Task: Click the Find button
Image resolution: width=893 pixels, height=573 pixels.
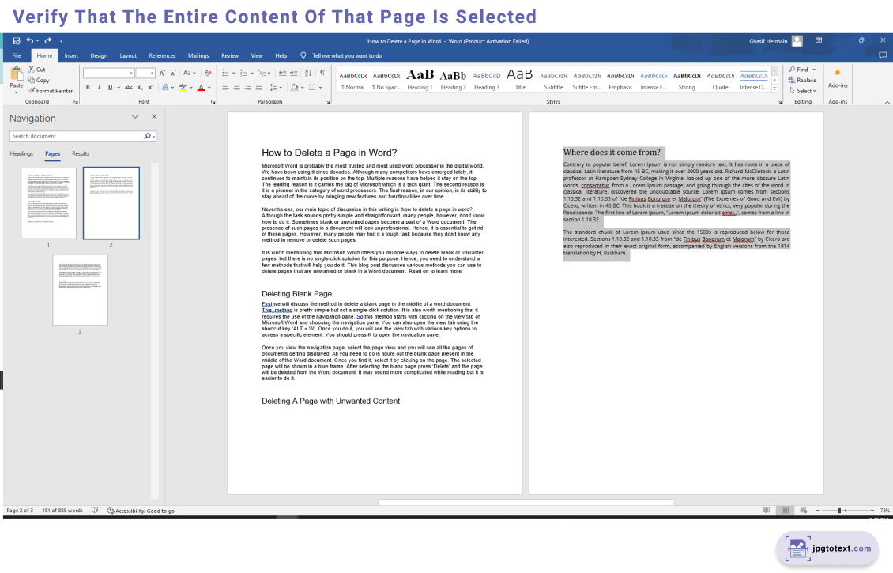Action: pos(799,70)
